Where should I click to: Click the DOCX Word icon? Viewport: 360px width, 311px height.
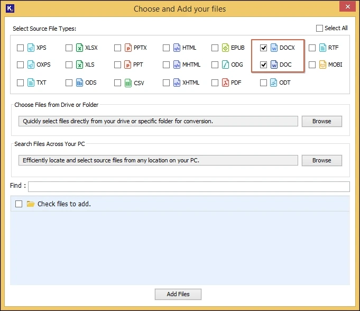[x=274, y=48]
